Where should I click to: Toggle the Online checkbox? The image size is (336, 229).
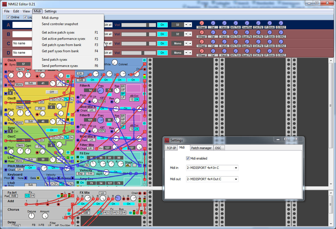tap(8, 17)
